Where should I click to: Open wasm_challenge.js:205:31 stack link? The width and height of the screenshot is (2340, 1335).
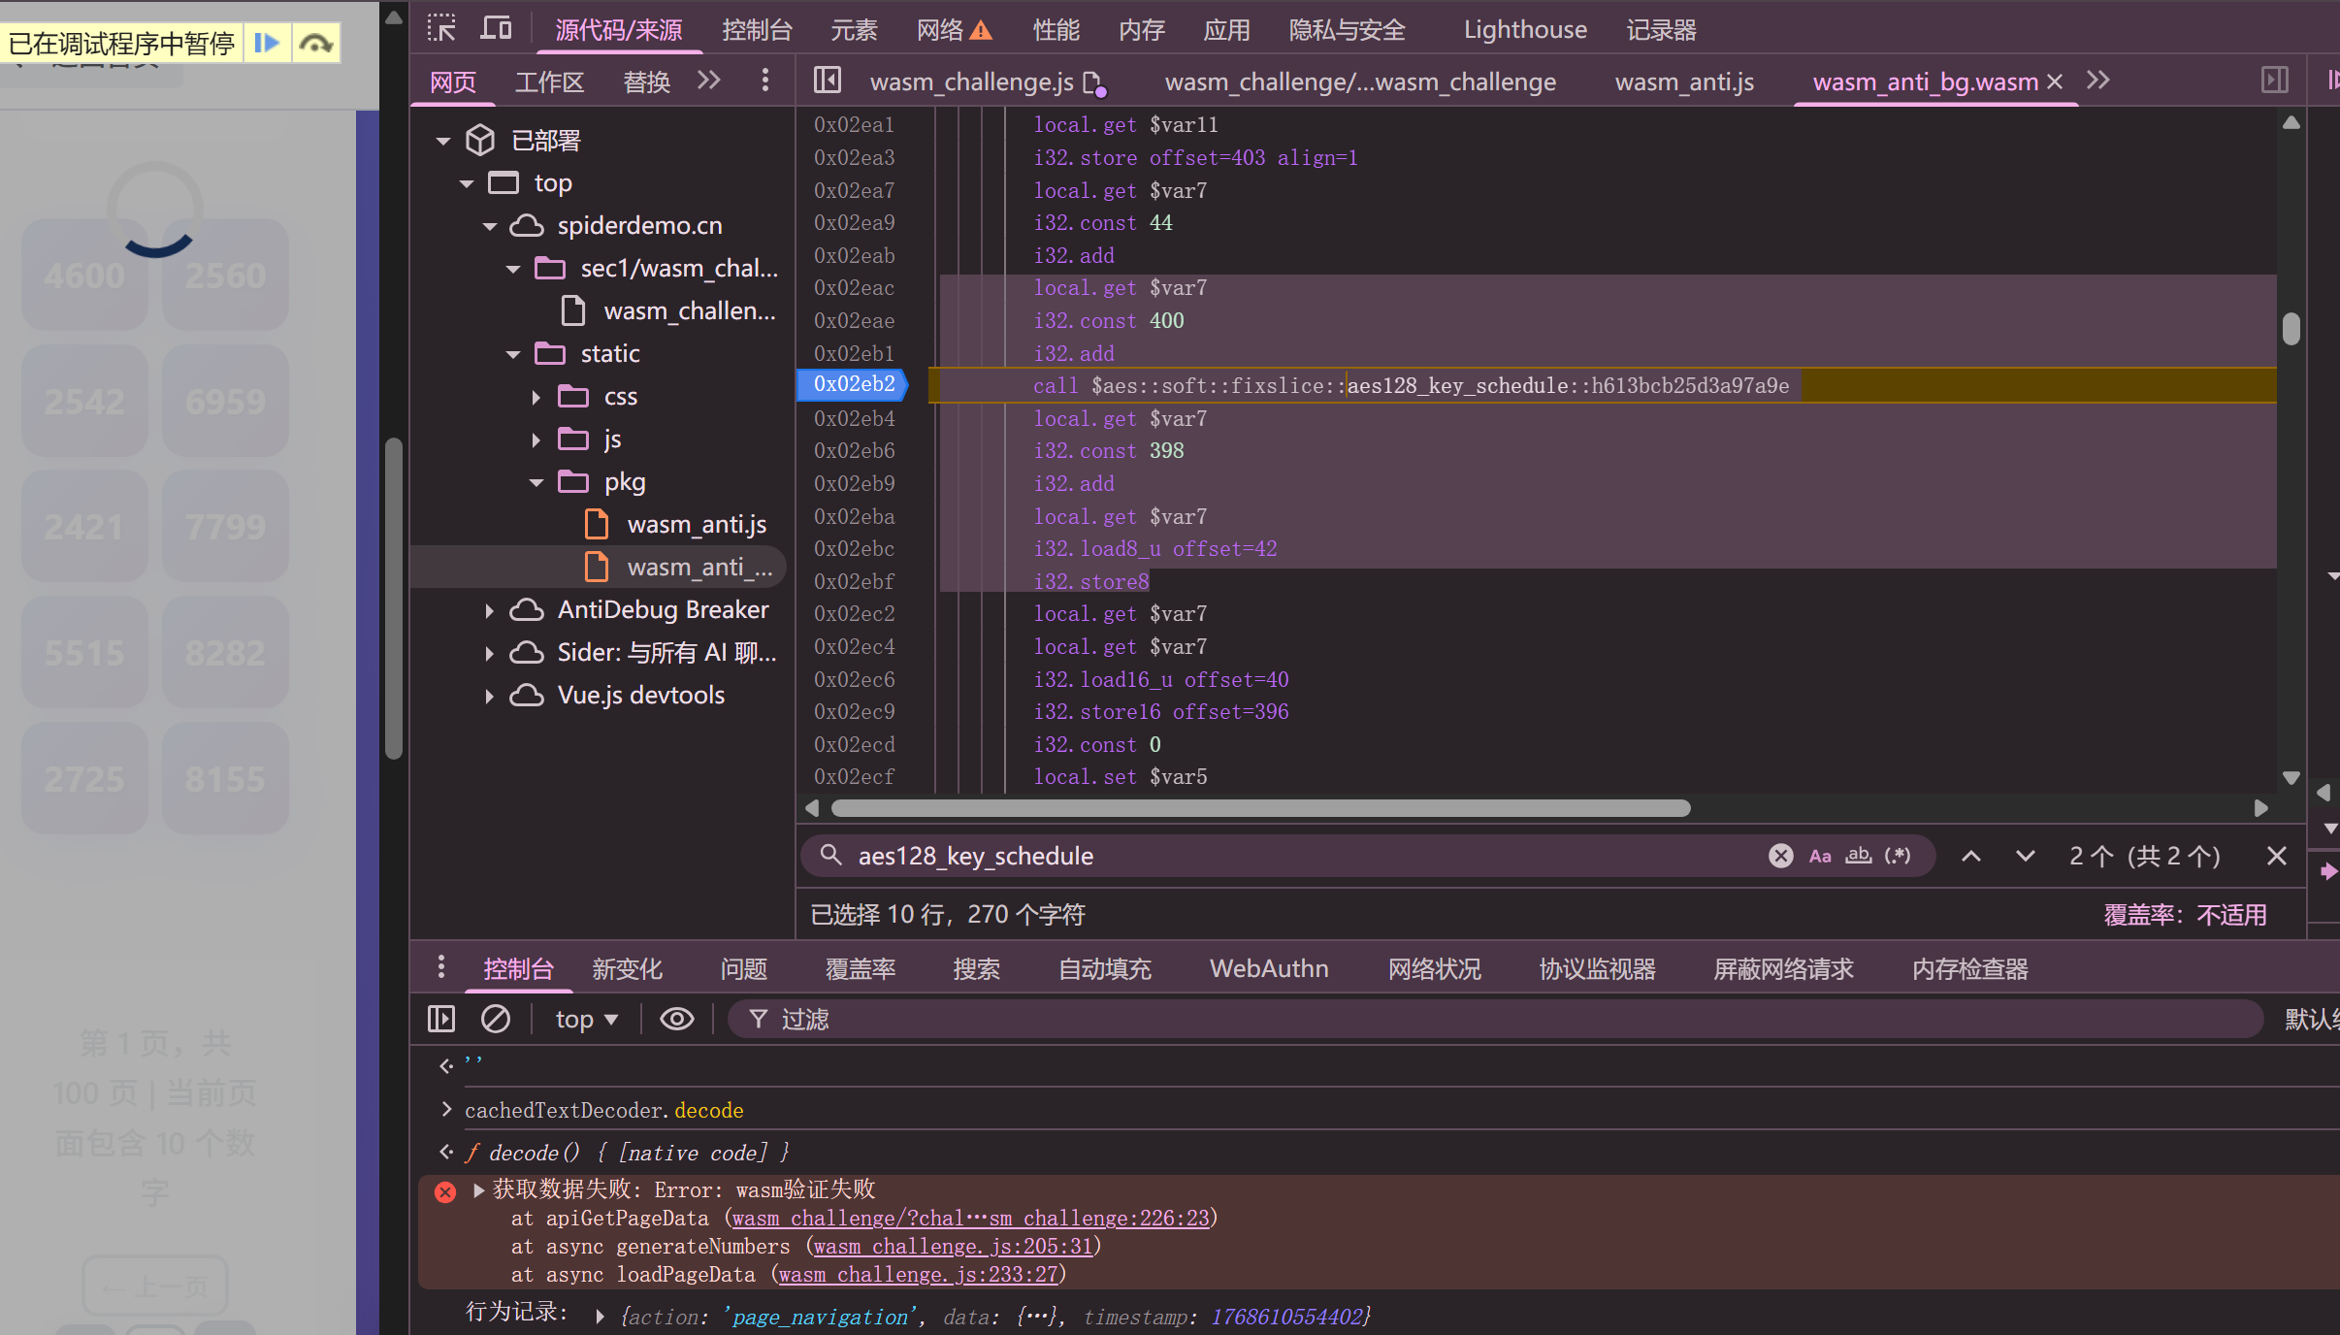coord(953,1247)
